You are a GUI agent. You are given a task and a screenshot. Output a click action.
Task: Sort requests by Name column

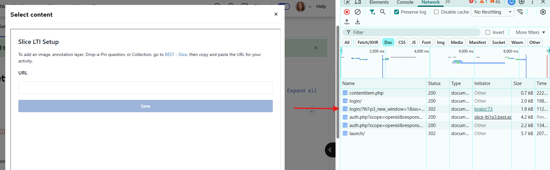tap(383, 83)
